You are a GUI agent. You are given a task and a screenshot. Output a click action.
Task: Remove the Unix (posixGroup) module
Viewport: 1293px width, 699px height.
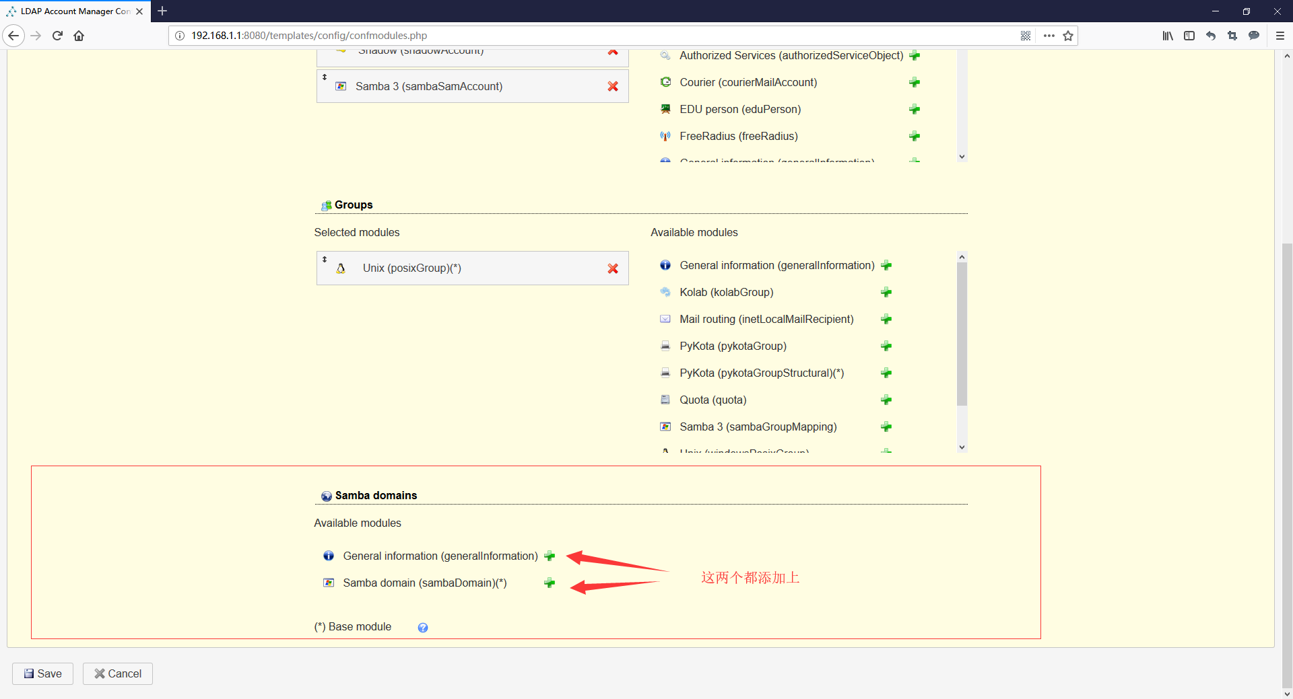coord(613,268)
